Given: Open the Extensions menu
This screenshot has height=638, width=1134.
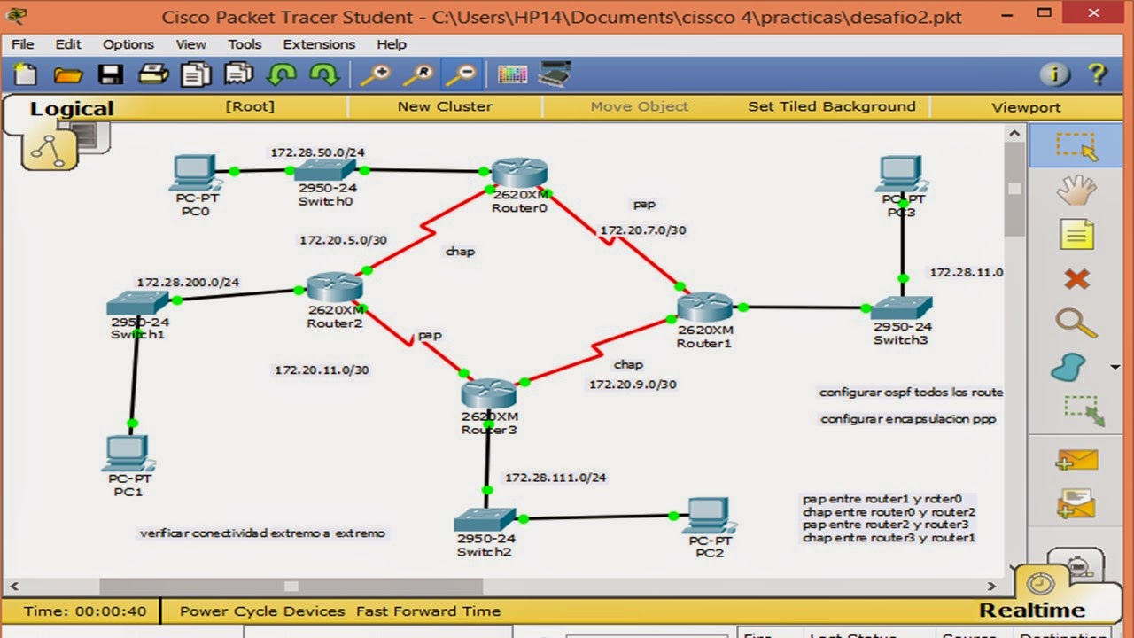Looking at the screenshot, I should coord(319,44).
